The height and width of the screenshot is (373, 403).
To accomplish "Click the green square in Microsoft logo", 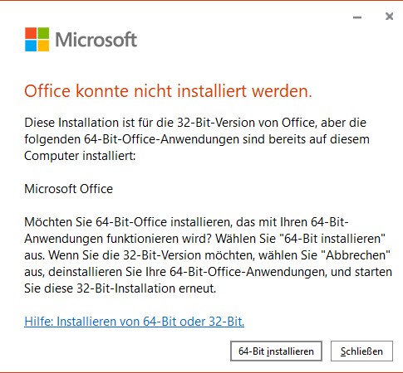I will pyautogui.click(x=43, y=33).
